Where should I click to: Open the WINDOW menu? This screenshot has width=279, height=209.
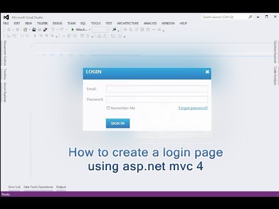click(x=168, y=23)
